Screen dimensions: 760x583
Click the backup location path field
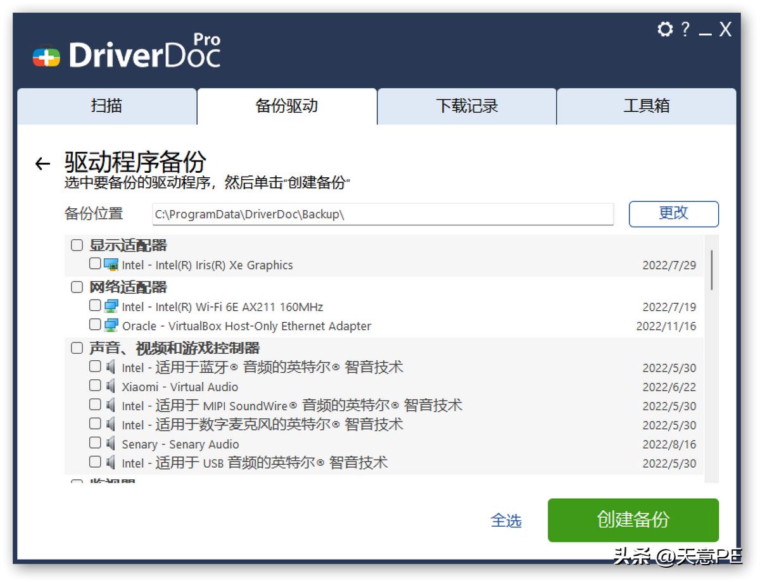pyautogui.click(x=383, y=214)
